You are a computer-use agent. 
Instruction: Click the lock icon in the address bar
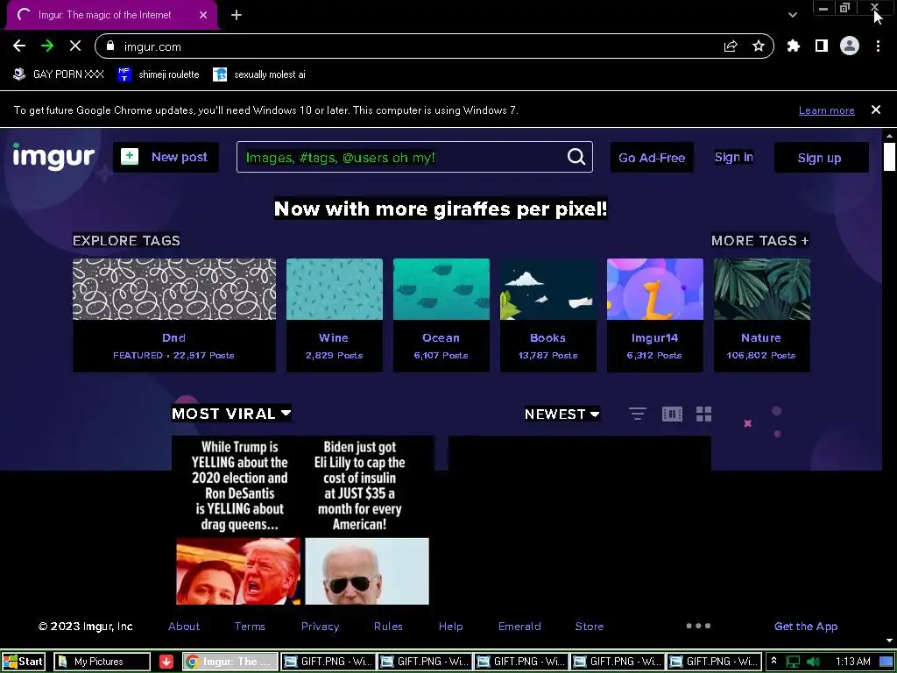tap(110, 46)
